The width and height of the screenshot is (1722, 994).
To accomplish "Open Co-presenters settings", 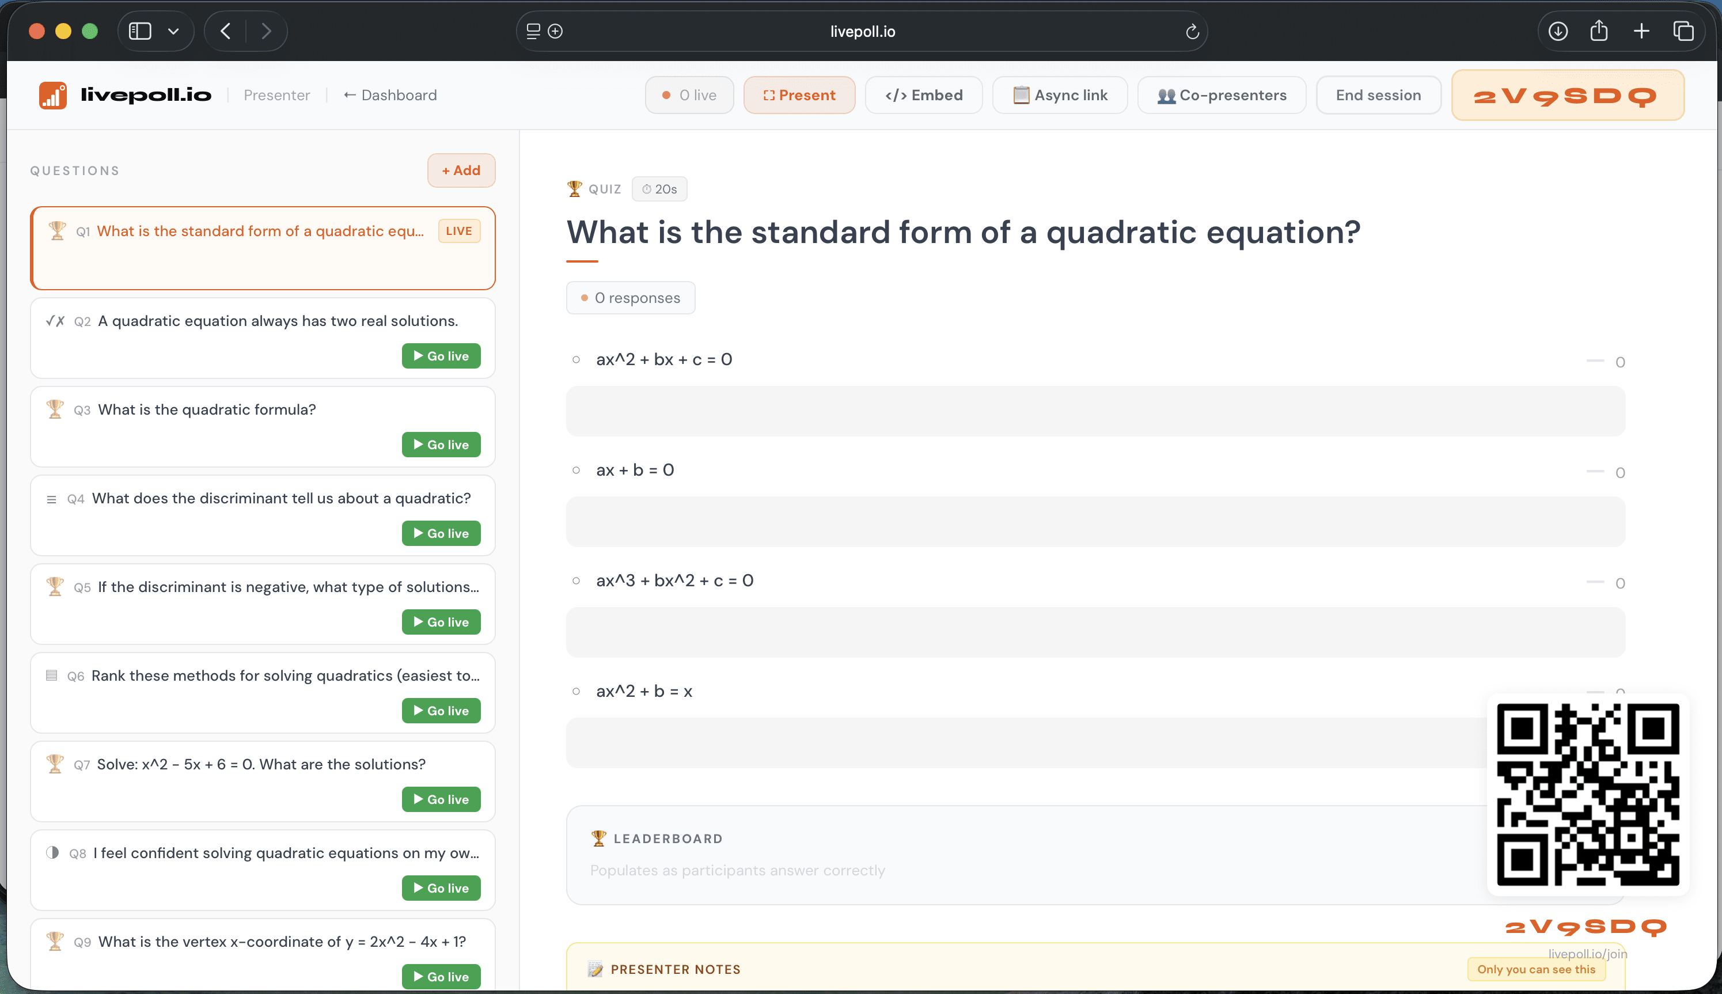I will coord(1222,95).
